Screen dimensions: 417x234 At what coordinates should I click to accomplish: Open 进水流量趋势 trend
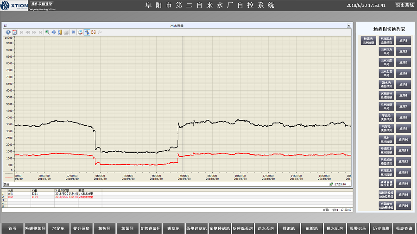point(386,106)
